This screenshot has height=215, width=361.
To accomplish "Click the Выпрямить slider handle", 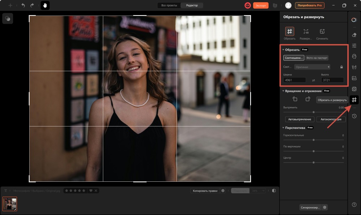I will click(x=313, y=112).
